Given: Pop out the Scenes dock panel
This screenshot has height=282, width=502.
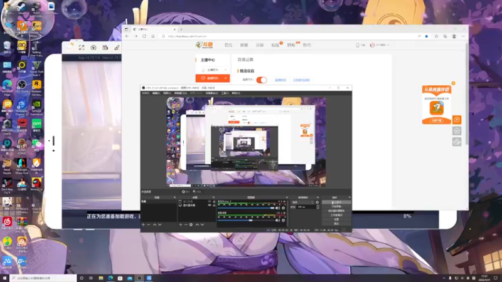Looking at the screenshot, I should coord(174,197).
